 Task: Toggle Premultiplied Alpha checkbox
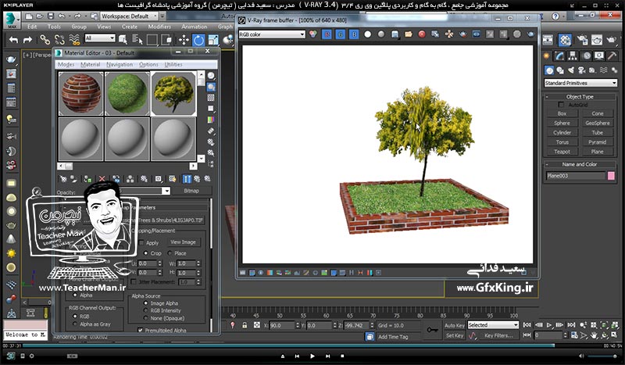pos(140,331)
